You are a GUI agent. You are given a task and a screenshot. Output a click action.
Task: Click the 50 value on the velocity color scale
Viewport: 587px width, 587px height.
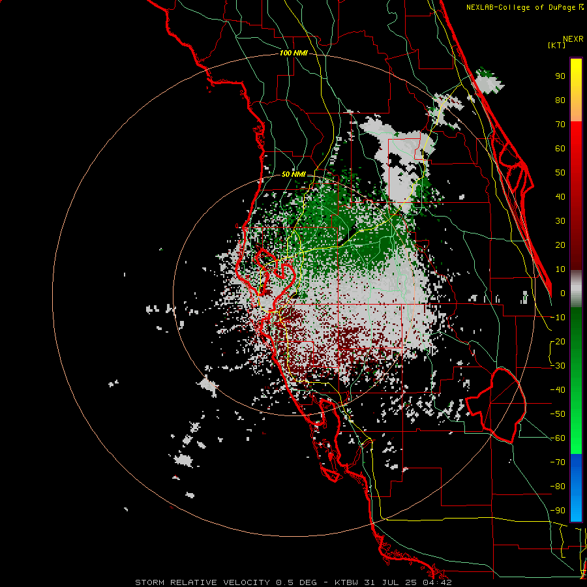tap(560, 173)
